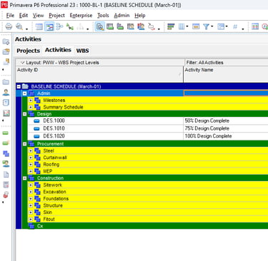Click the Resources person icon in sidebar
The height and width of the screenshot is (261, 268).
pyautogui.click(x=6, y=93)
